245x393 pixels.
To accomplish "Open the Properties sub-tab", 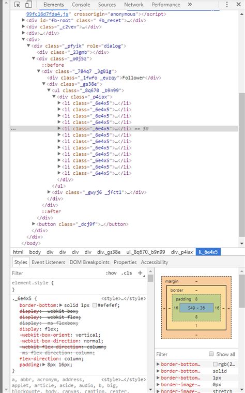I will click(x=125, y=262).
